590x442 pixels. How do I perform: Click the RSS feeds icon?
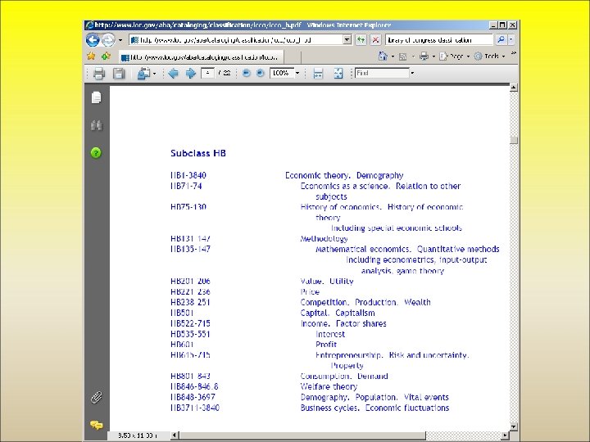pyautogui.click(x=402, y=56)
